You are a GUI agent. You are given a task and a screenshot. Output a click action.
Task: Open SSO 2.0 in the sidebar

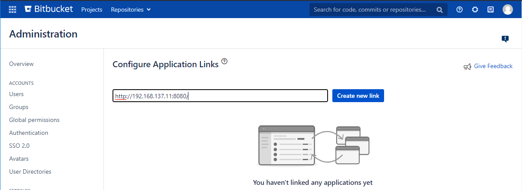(x=19, y=146)
